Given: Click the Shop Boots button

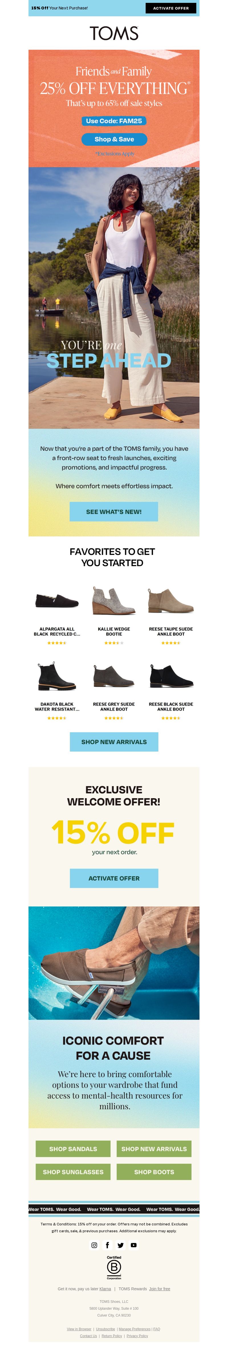Looking at the screenshot, I should [154, 1171].
